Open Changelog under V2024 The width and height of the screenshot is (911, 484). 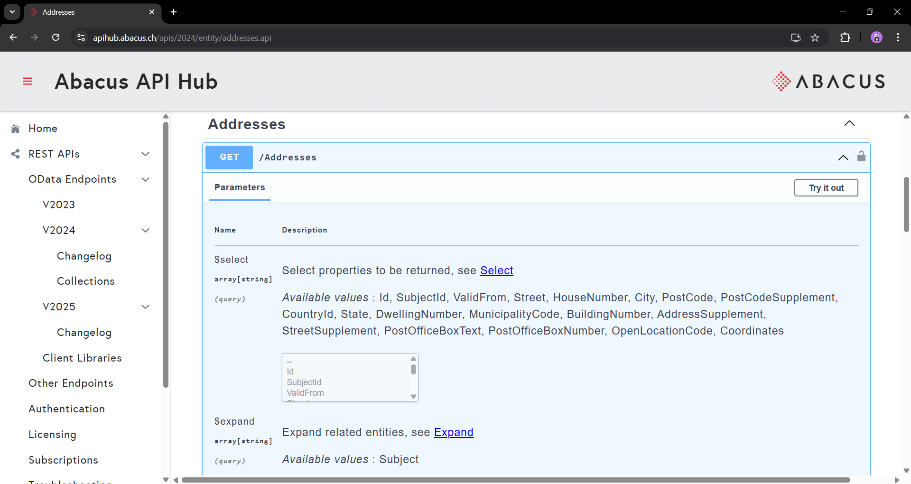pyautogui.click(x=84, y=256)
